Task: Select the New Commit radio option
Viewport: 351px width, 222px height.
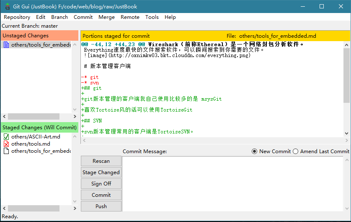Action: click(x=254, y=151)
